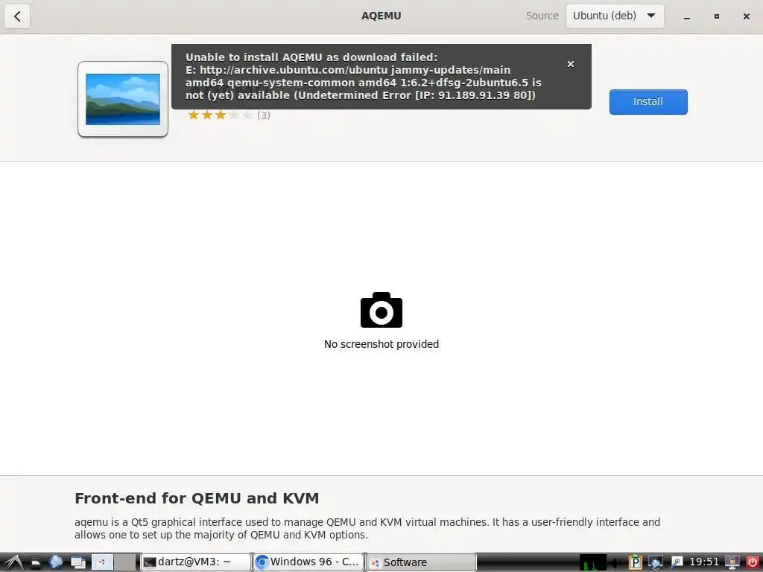This screenshot has width=763, height=572.
Task: Maximize the Software window
Action: click(716, 16)
